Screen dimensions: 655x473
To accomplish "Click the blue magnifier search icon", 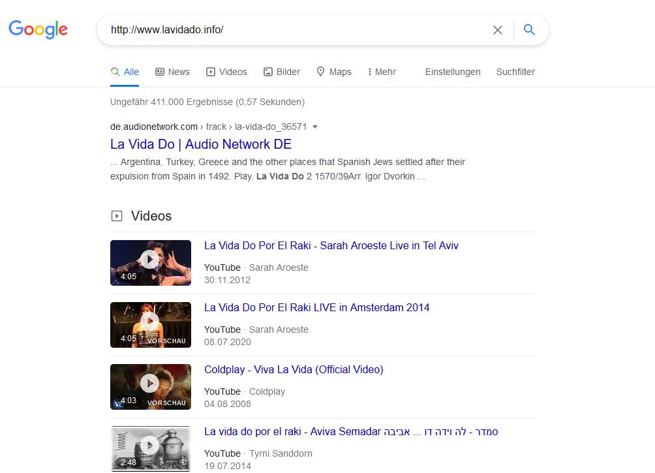I will coord(529,29).
